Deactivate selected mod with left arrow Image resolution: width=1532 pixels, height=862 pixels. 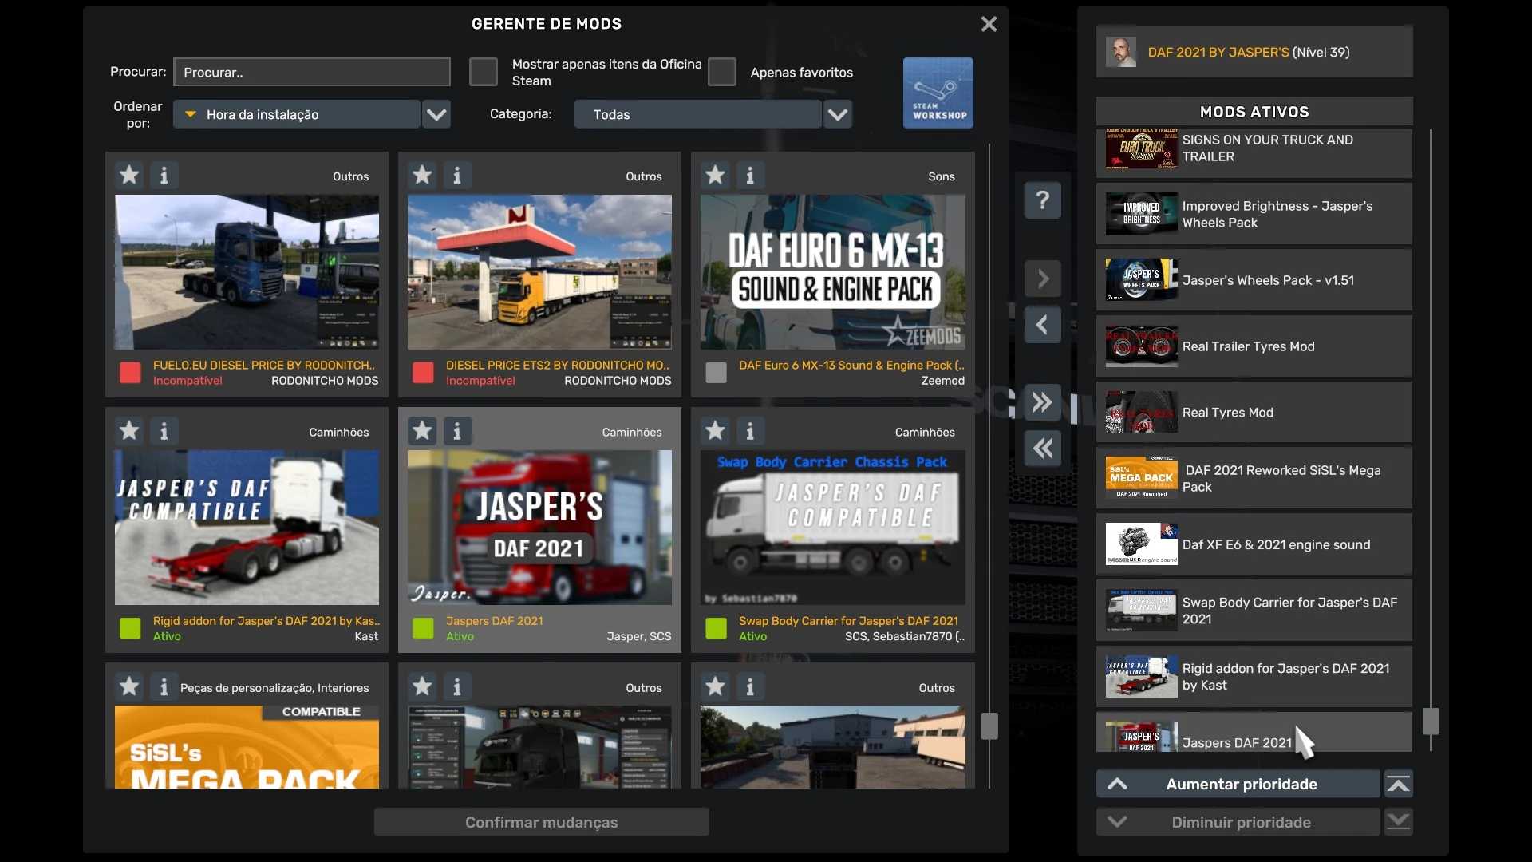pos(1043,325)
